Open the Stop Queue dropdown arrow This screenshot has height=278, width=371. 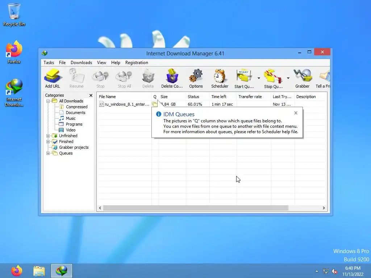pyautogui.click(x=288, y=78)
